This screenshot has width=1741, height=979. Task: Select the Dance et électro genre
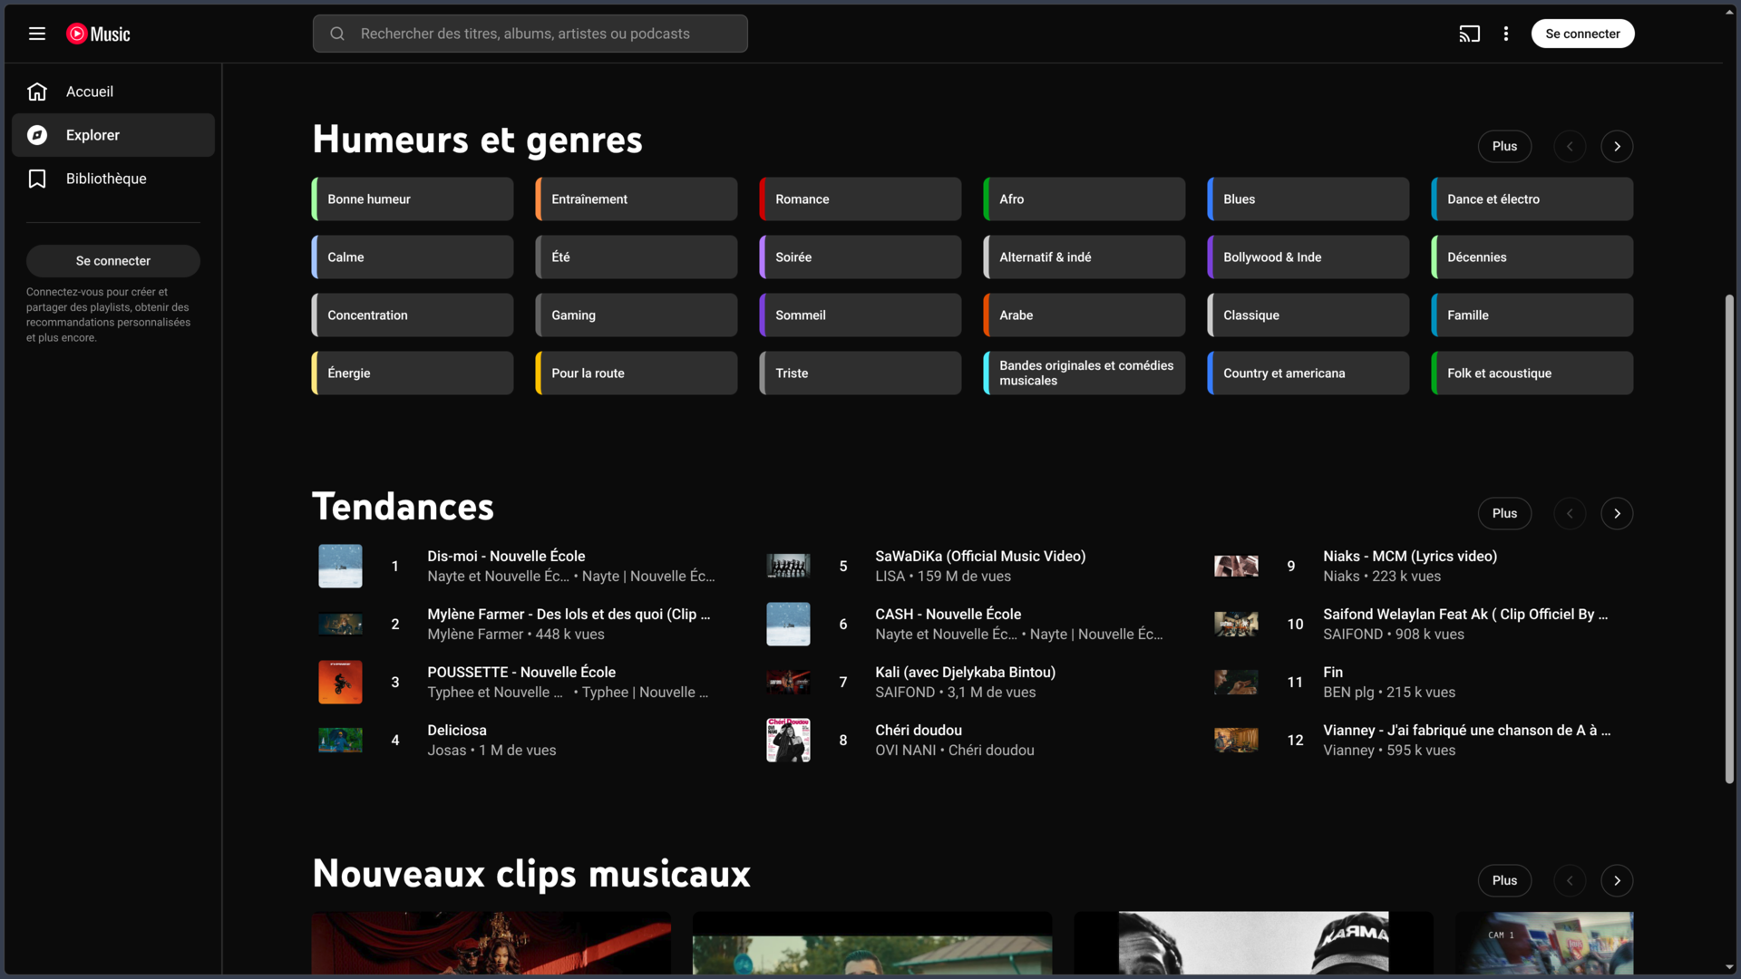click(x=1532, y=199)
